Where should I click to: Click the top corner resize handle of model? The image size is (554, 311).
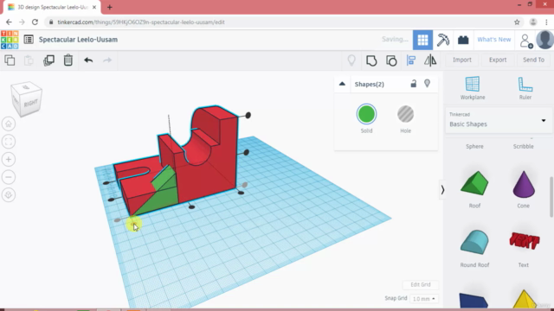(248, 115)
